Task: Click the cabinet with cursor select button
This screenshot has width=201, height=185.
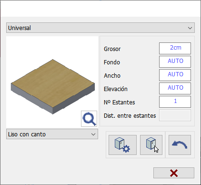Action: (x=151, y=145)
